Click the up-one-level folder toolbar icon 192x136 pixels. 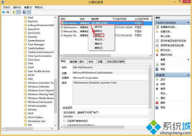(x=14, y=12)
